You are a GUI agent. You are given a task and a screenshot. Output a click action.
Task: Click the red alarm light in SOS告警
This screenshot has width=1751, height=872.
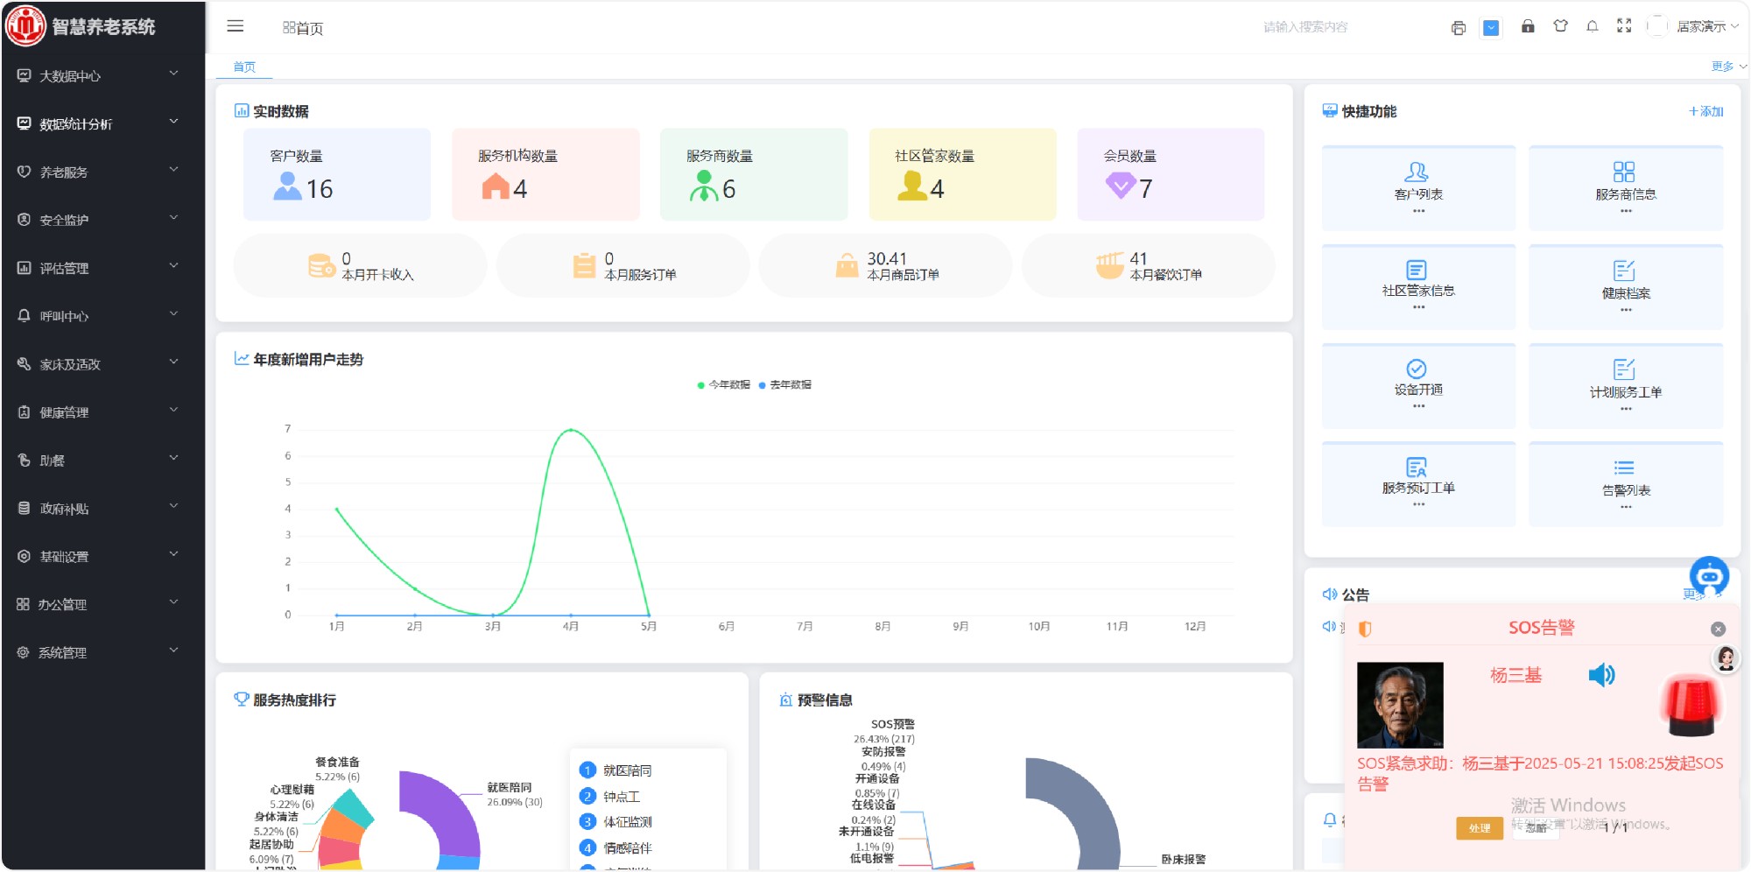click(x=1691, y=706)
